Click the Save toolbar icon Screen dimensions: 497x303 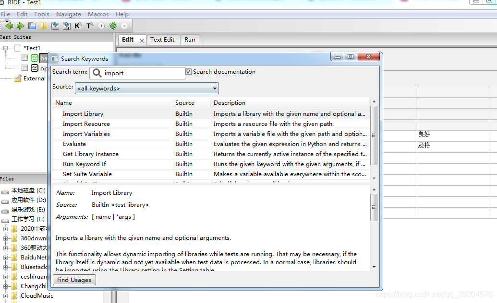pos(55,26)
